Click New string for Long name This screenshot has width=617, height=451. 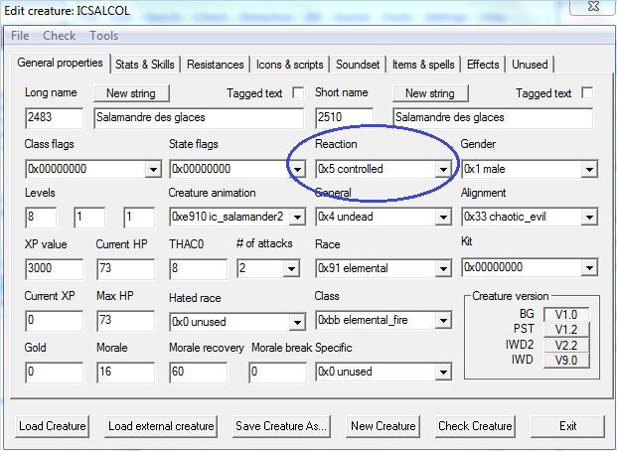(131, 93)
